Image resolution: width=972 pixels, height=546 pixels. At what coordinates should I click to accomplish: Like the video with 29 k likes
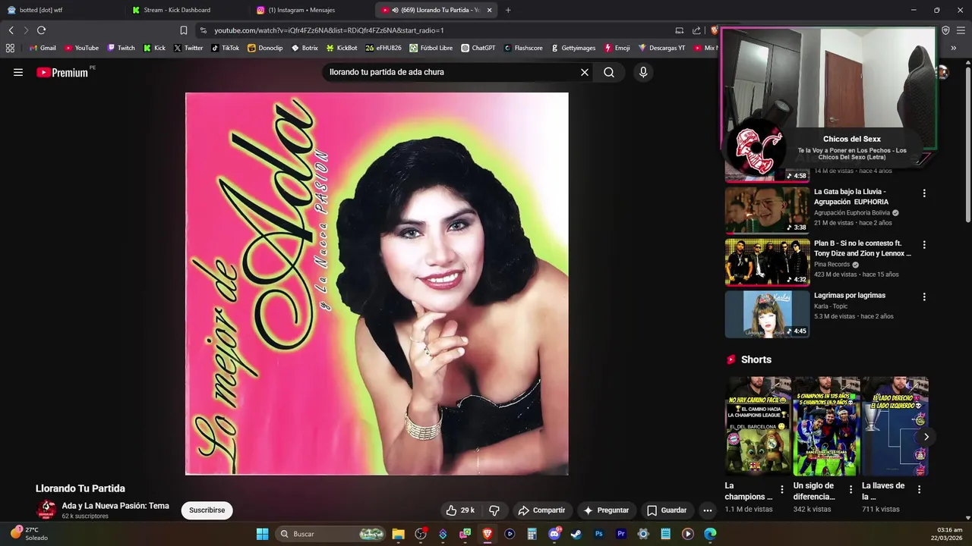460,510
